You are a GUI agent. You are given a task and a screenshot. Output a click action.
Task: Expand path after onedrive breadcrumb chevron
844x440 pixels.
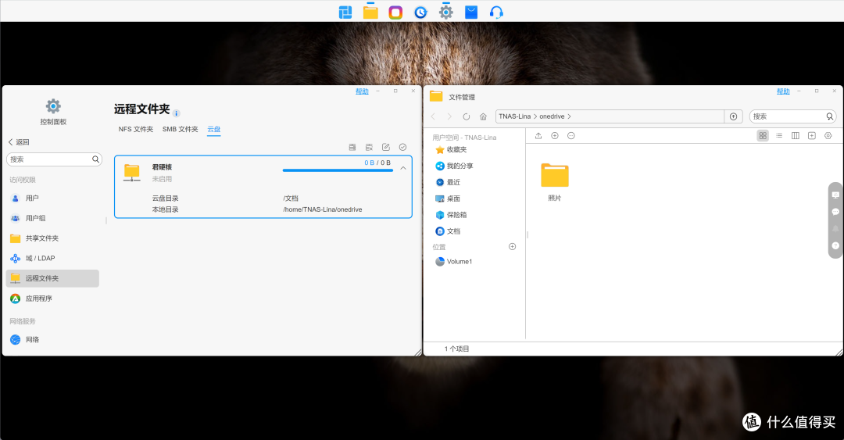pyautogui.click(x=569, y=116)
